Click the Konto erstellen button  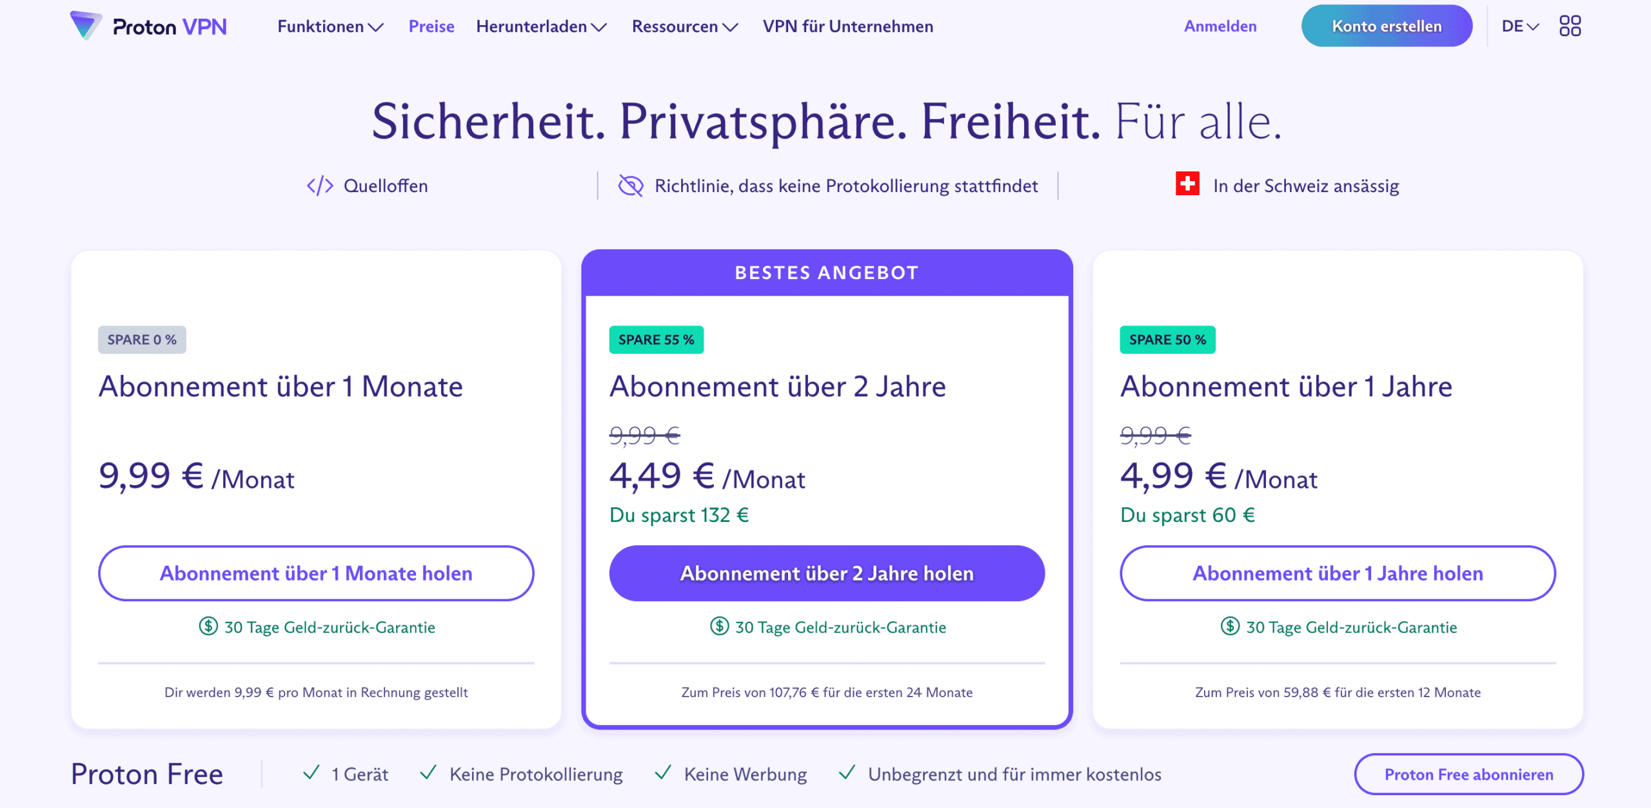[x=1387, y=26]
